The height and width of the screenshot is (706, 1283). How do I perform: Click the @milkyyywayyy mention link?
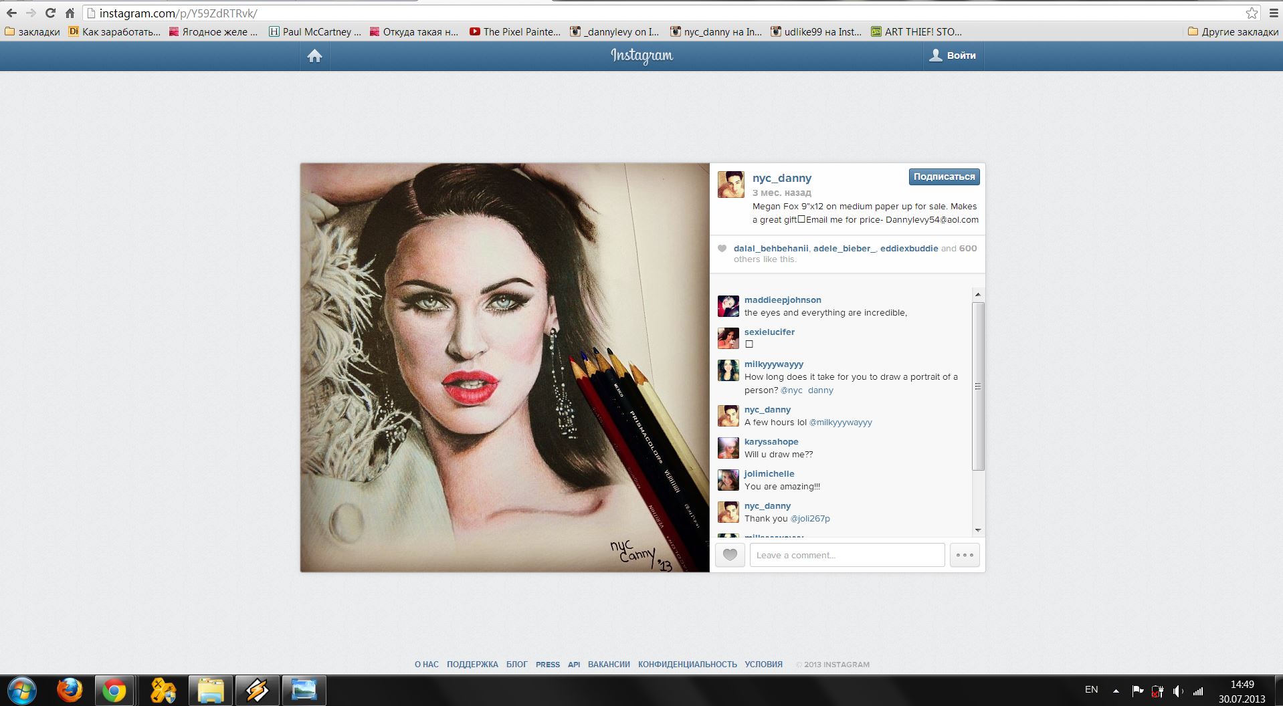[841, 423]
